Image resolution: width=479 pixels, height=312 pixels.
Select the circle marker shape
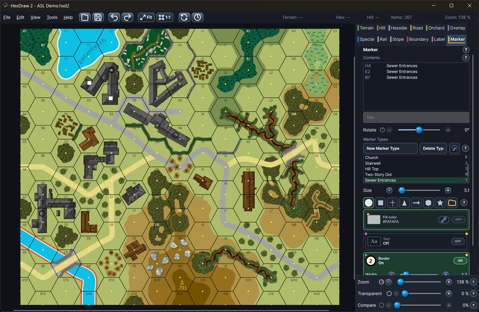pos(369,203)
